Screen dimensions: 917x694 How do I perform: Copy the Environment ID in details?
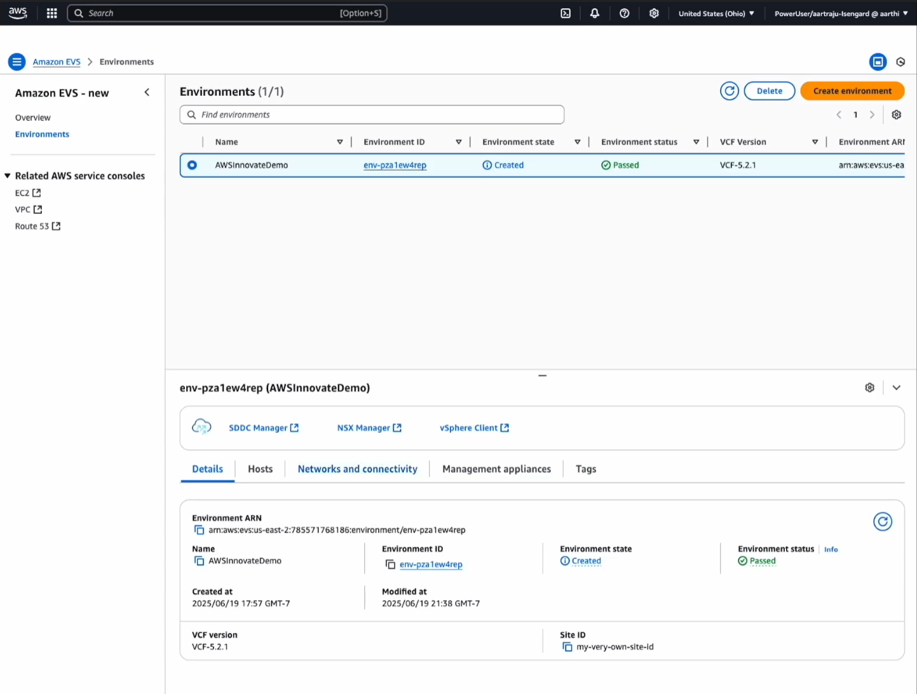coord(390,564)
